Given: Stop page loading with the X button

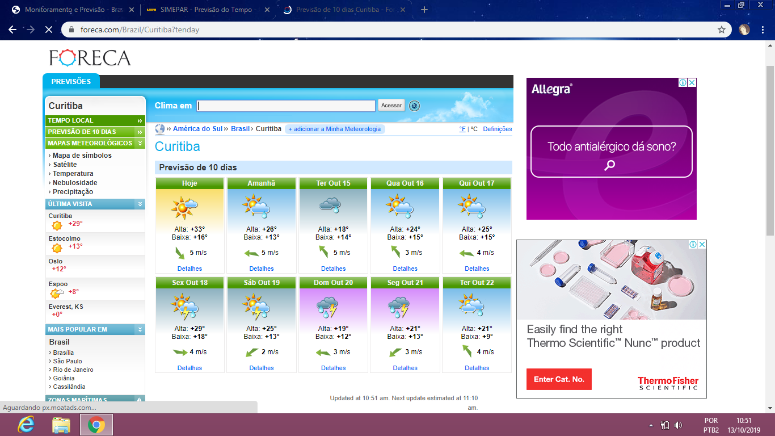Looking at the screenshot, I should click(x=49, y=30).
